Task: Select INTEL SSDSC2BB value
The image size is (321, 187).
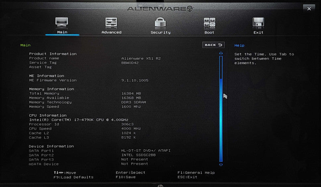Action: coord(138,155)
